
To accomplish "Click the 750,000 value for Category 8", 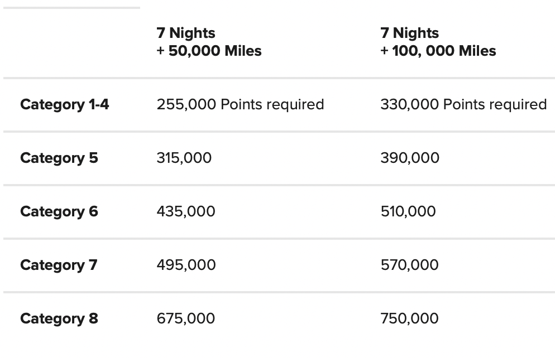I will tap(409, 319).
